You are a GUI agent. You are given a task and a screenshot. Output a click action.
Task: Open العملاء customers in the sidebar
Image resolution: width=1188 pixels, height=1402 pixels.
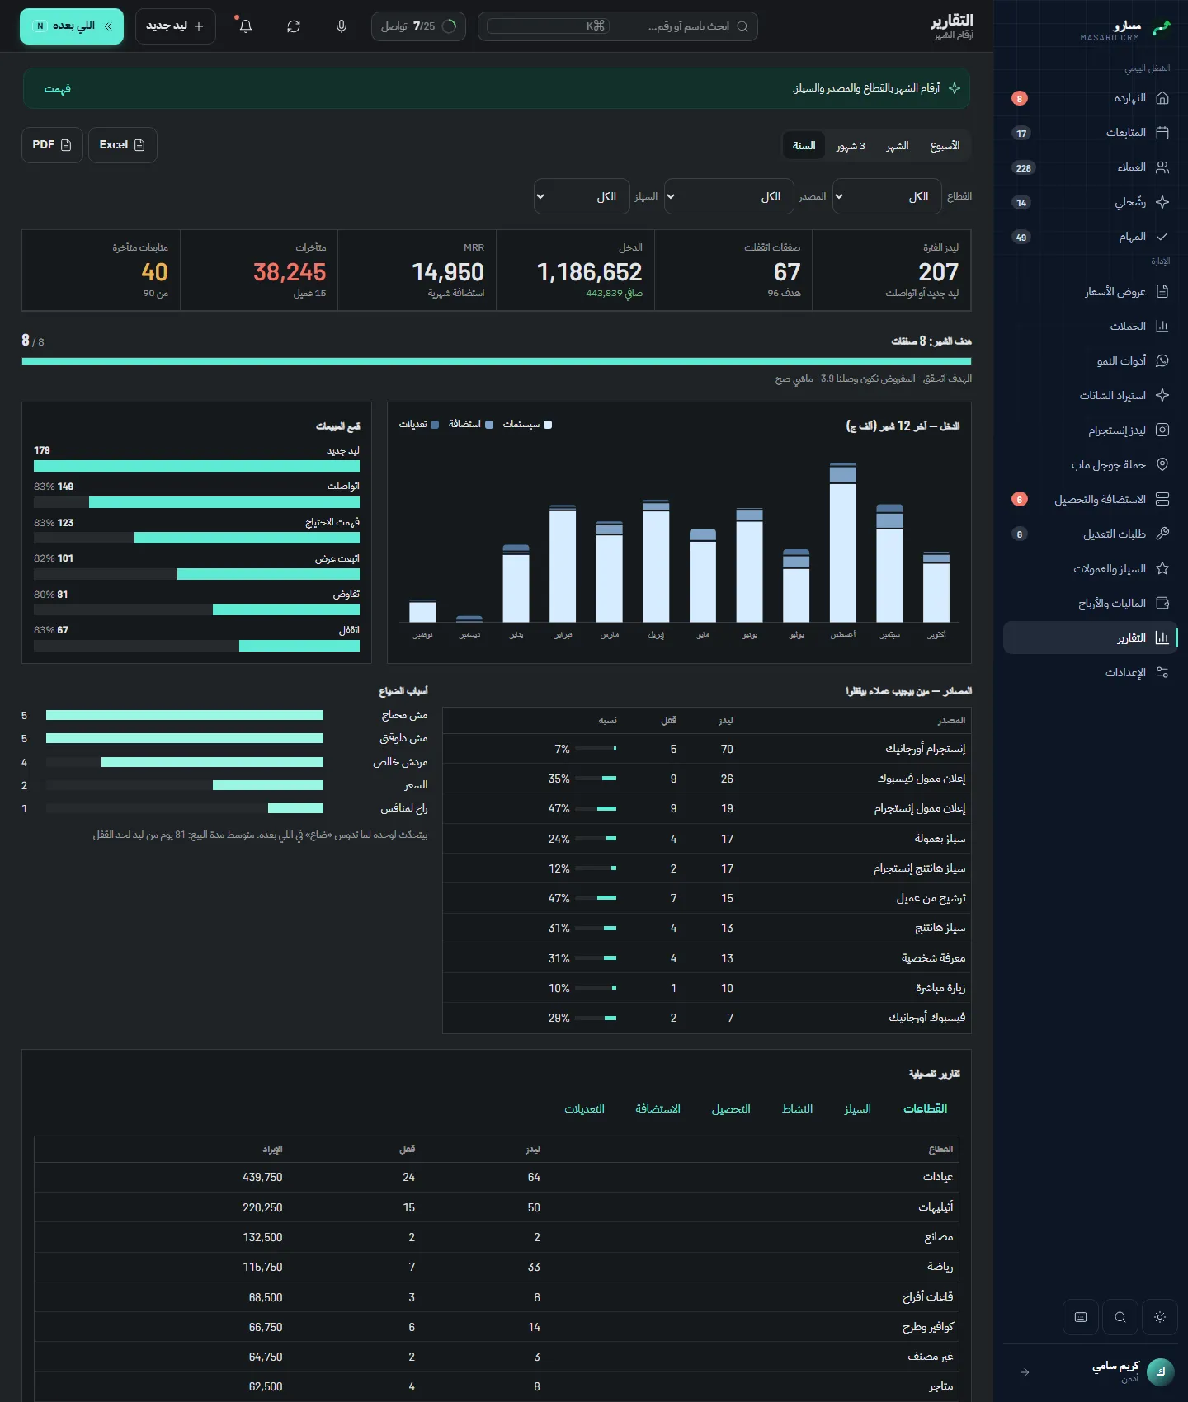[x=1090, y=167]
